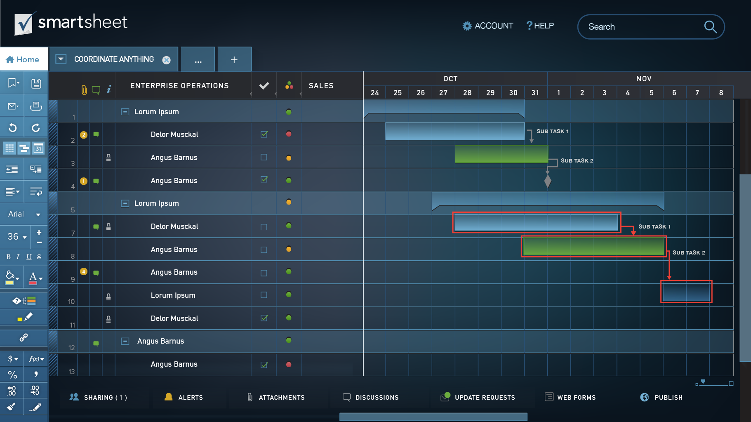
Task: Click the Save disk icon
Action: tap(36, 84)
